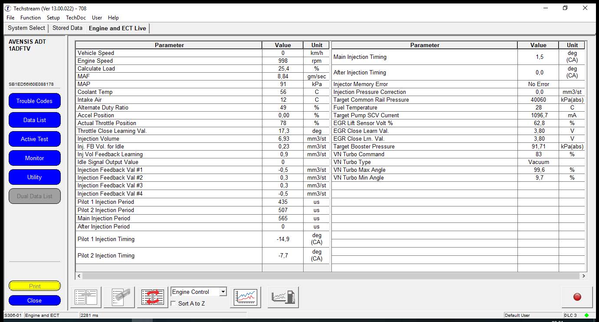Click the left arrow on the horizontal scrollbar
599x322 pixels.
(x=79, y=276)
